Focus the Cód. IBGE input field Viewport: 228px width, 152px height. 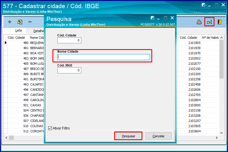(69, 71)
